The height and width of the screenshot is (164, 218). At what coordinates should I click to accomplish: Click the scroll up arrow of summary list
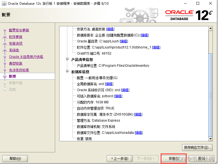(x=211, y=28)
